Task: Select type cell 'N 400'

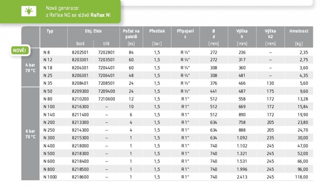Action: [49, 146]
